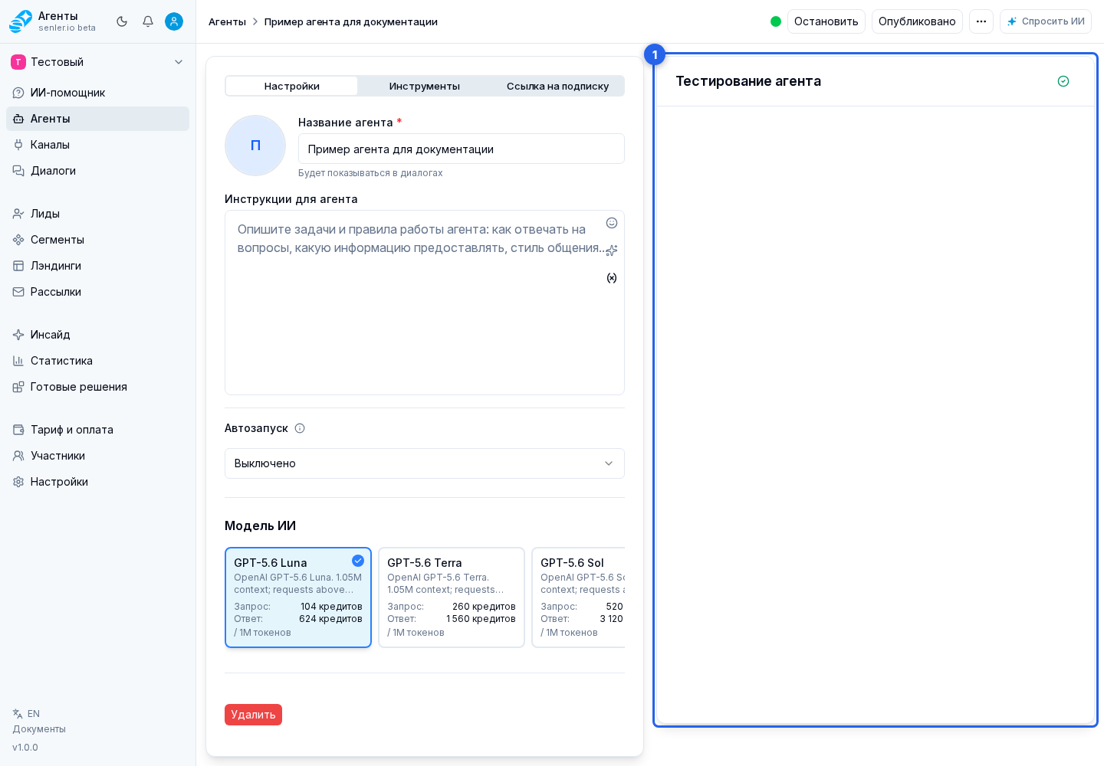Show Автозапуск info tooltip icon
Screen dimensions: 1104x766
pyautogui.click(x=300, y=428)
